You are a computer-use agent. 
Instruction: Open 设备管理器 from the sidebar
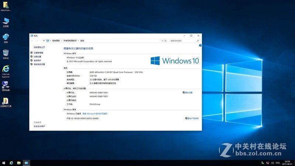38,53
